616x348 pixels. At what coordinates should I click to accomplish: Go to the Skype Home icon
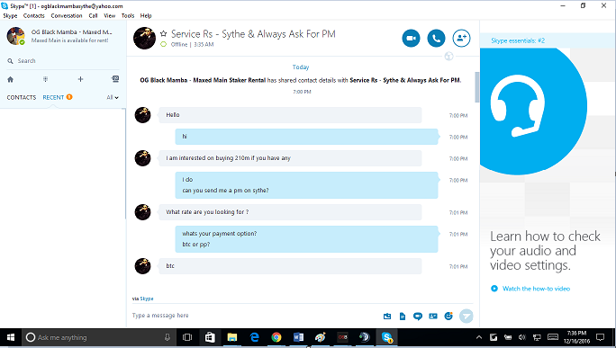(x=11, y=79)
